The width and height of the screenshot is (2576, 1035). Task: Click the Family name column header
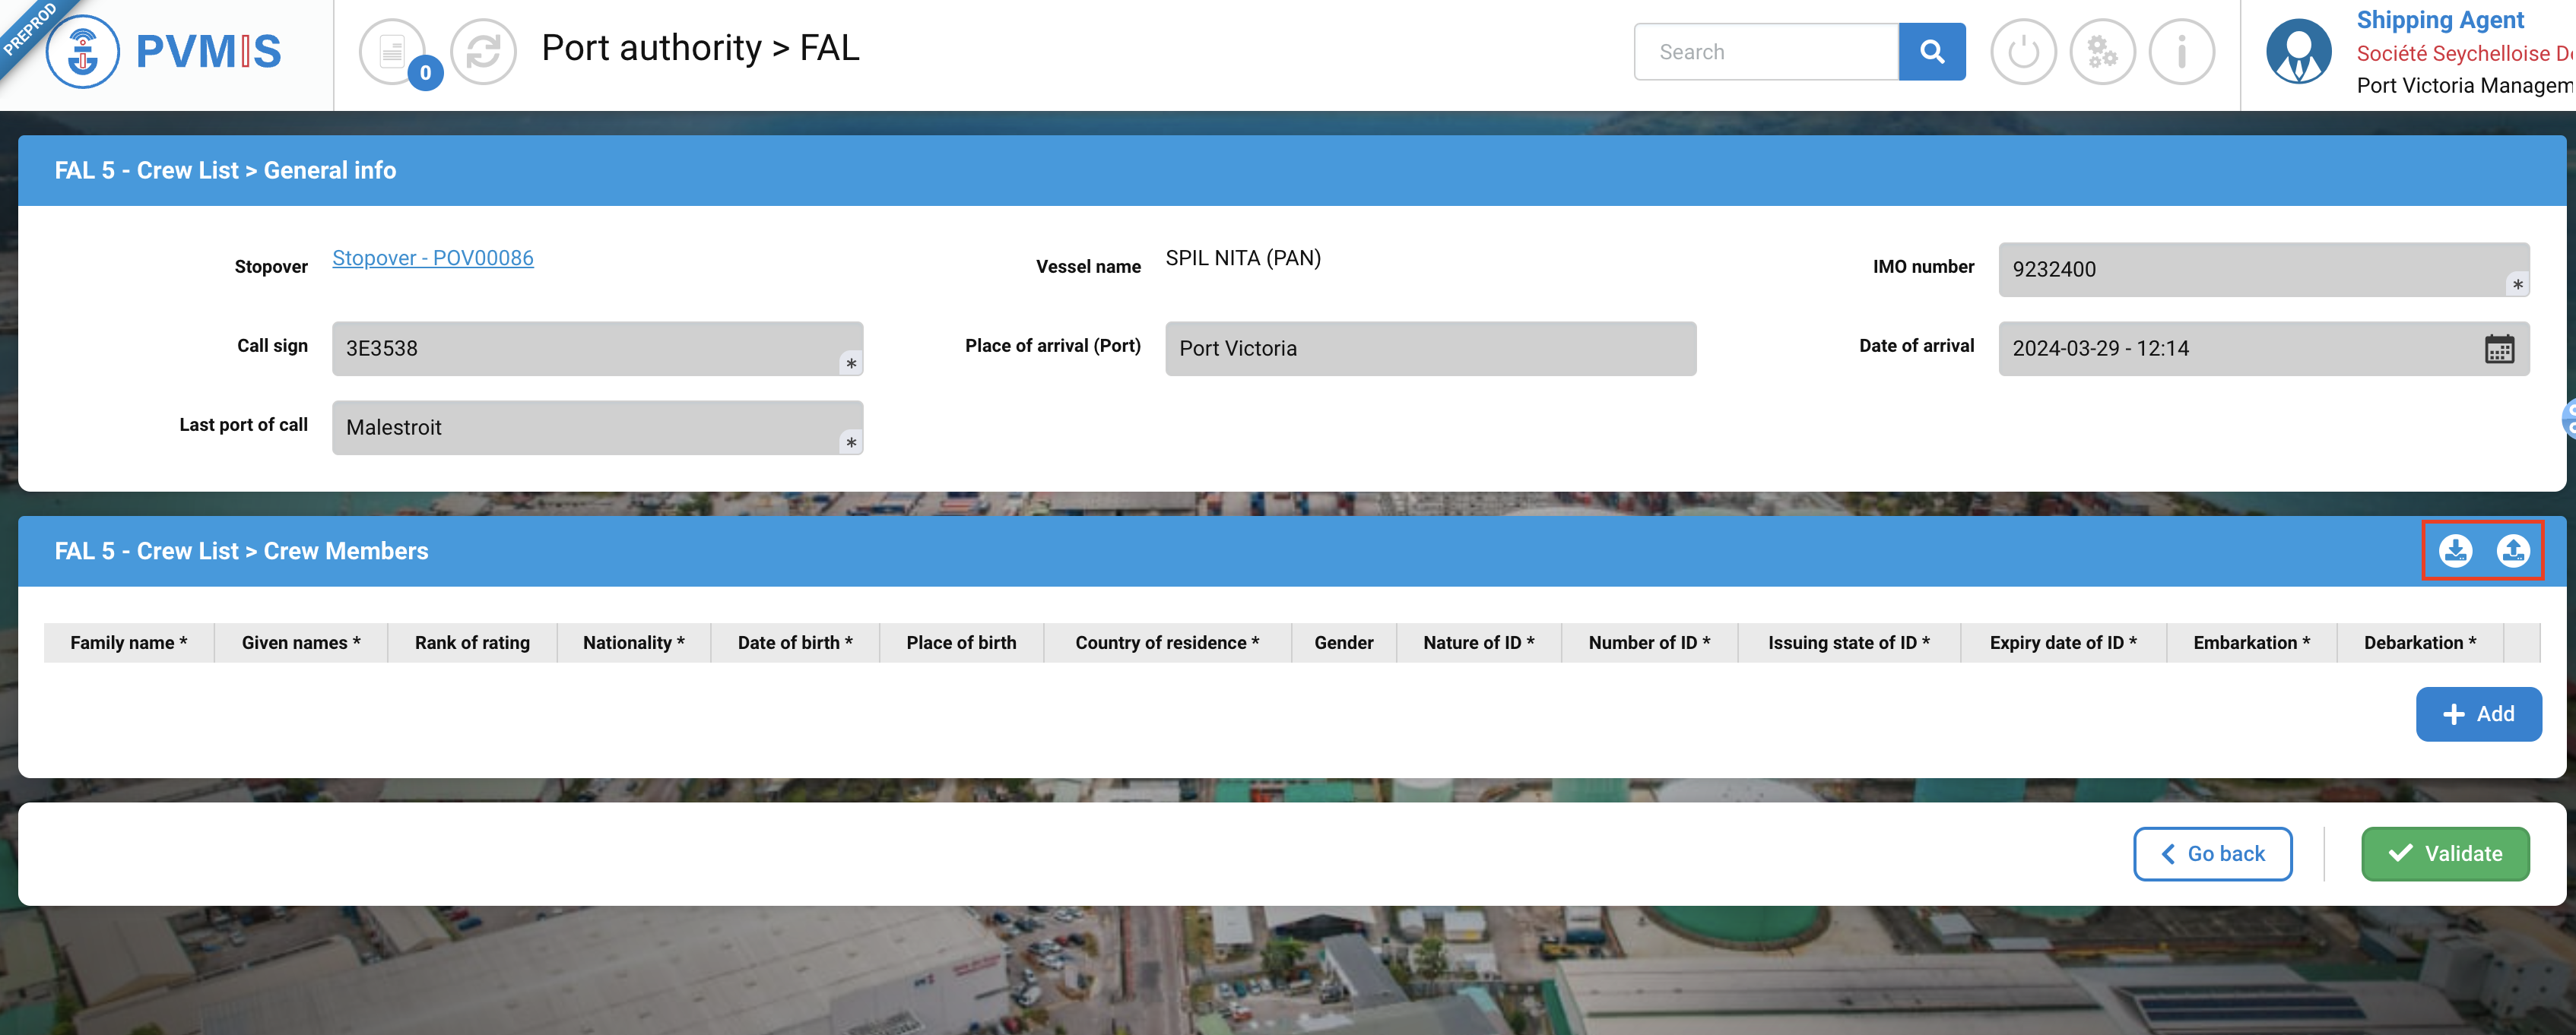tap(128, 642)
